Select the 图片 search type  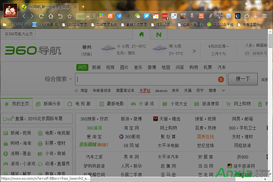(x=124, y=67)
